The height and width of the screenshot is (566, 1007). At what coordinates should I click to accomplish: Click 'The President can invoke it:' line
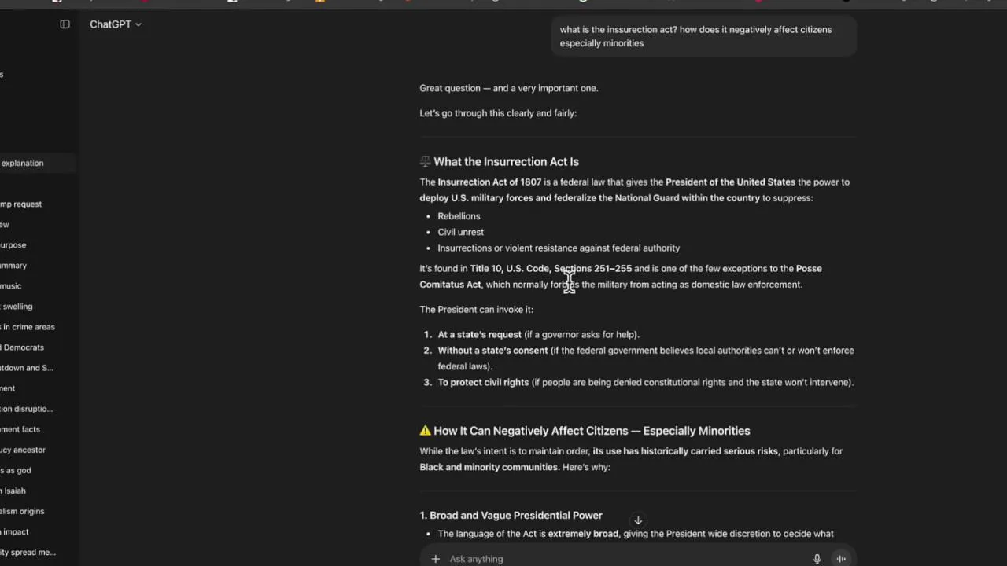(476, 309)
